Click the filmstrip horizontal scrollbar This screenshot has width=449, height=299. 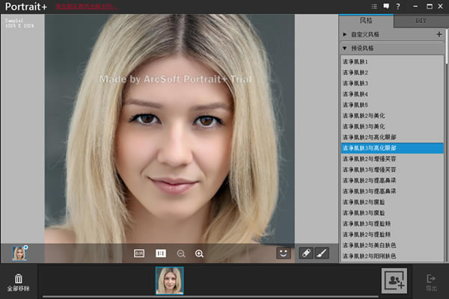pyautogui.click(x=210, y=297)
